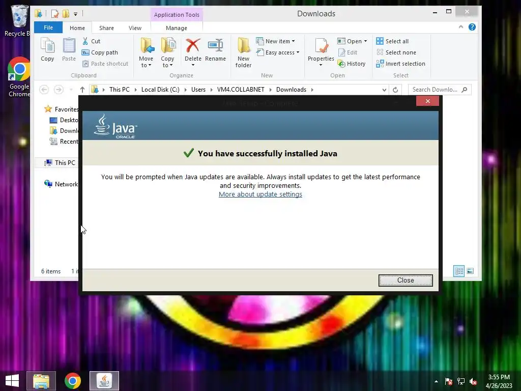521x391 pixels.
Task: Close the Java Setup dialog with the red X
Action: tap(427, 101)
